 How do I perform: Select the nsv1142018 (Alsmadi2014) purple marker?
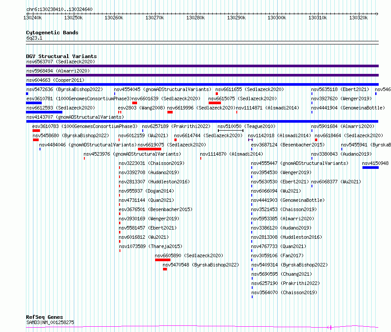(250, 140)
